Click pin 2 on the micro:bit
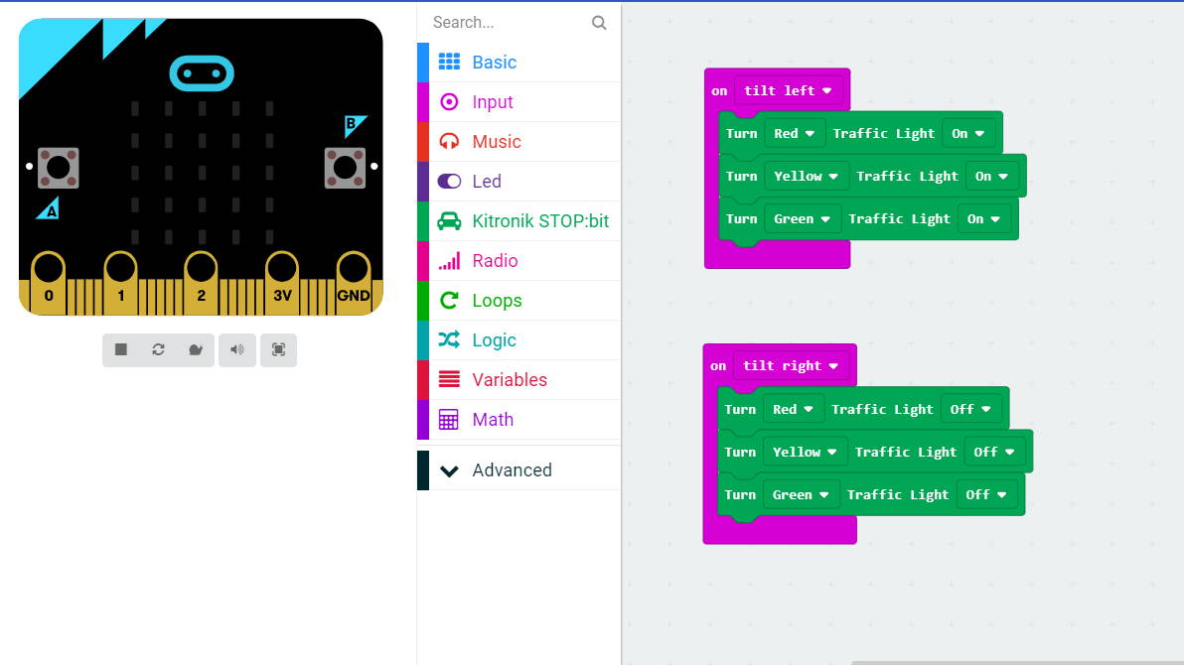 [x=201, y=282]
